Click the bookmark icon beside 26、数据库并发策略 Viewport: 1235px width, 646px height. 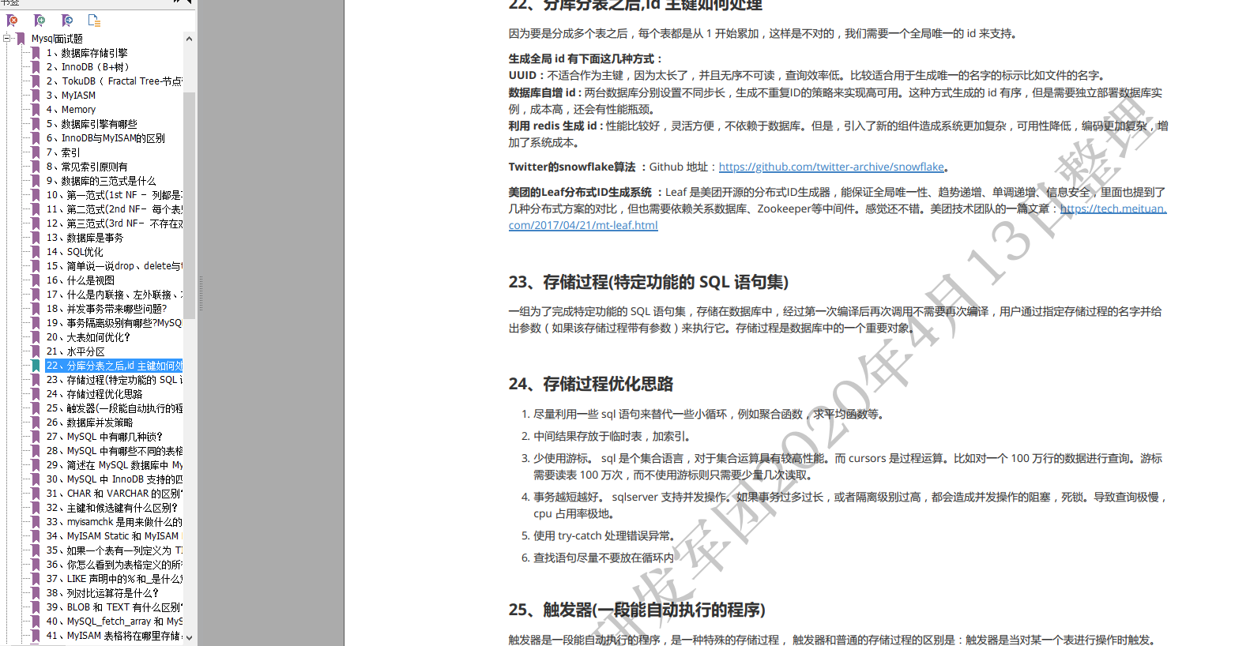click(x=36, y=423)
